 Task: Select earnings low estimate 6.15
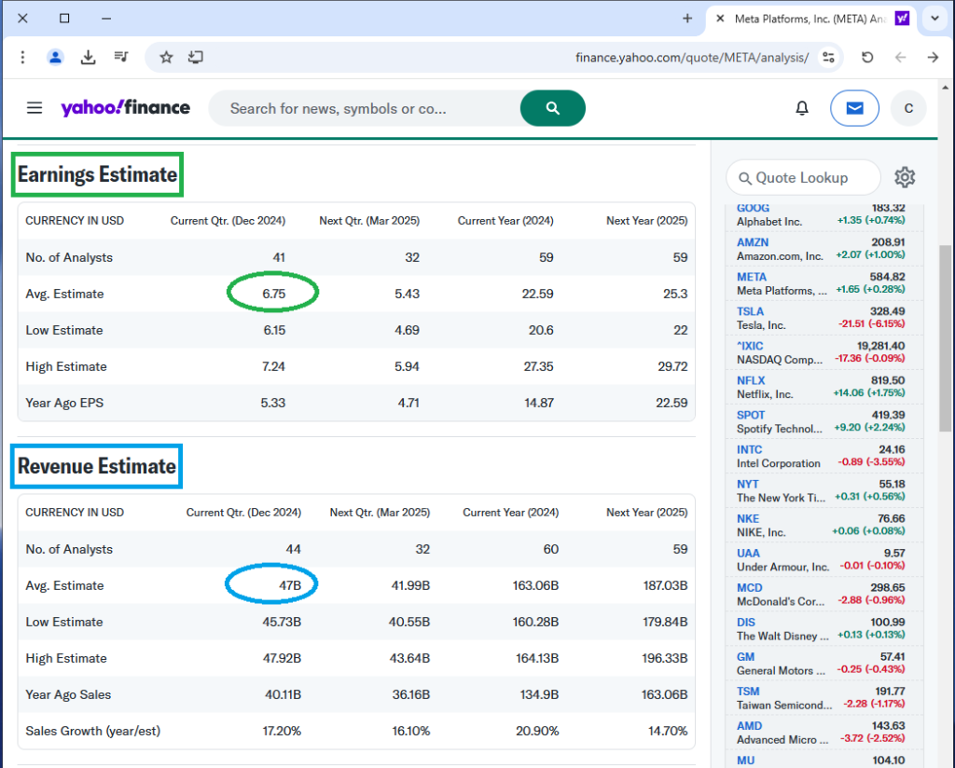tap(274, 330)
